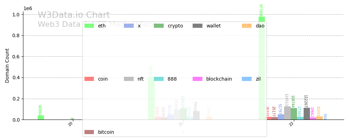Viewport: 349px width, 139px height.
Task: Click the "blockchain" legend text label
Action: click(x=219, y=79)
